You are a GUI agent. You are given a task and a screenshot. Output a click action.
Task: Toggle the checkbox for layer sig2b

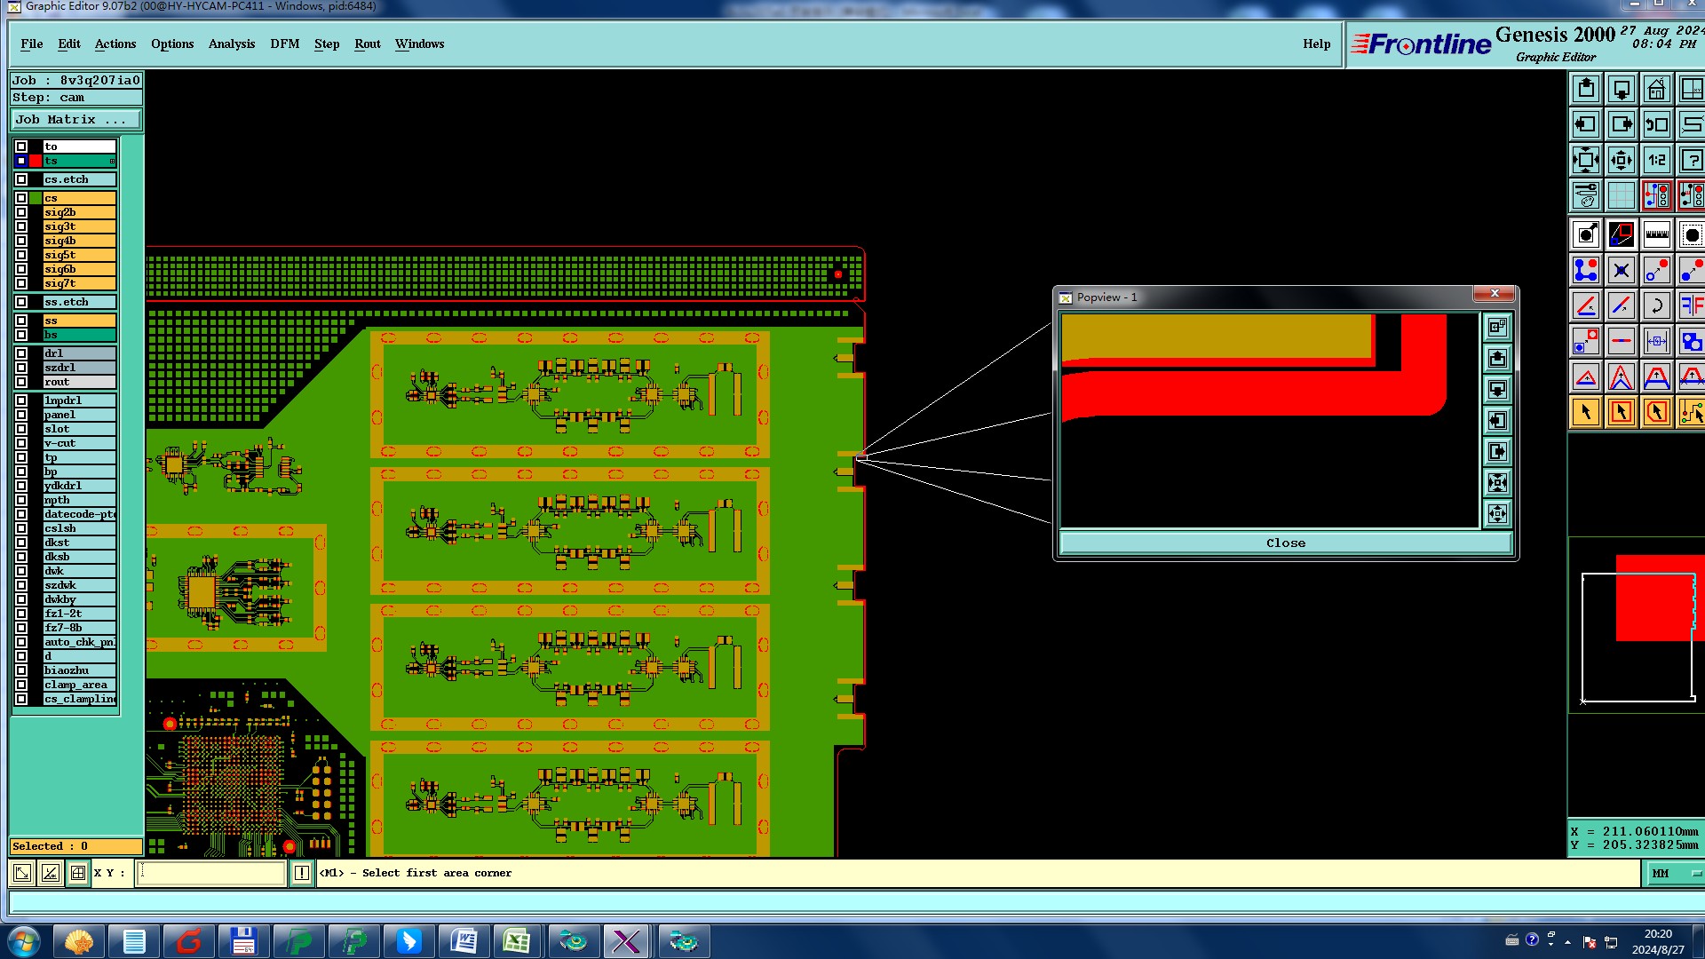[21, 212]
